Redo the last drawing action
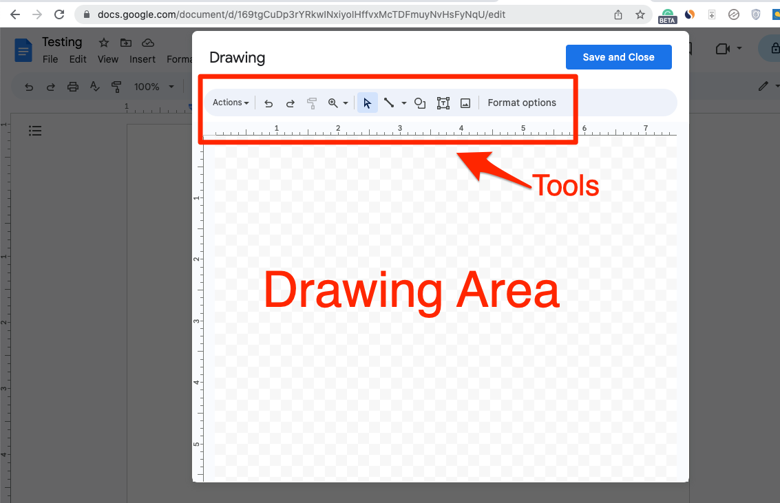 [x=290, y=103]
